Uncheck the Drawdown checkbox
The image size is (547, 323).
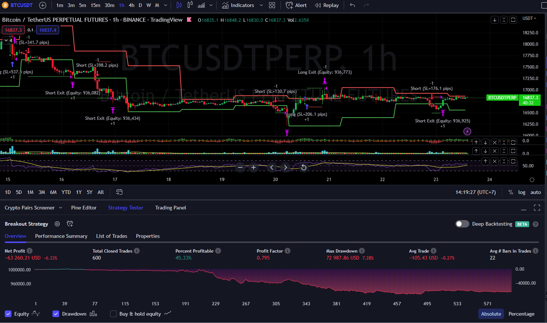[x=56, y=314]
